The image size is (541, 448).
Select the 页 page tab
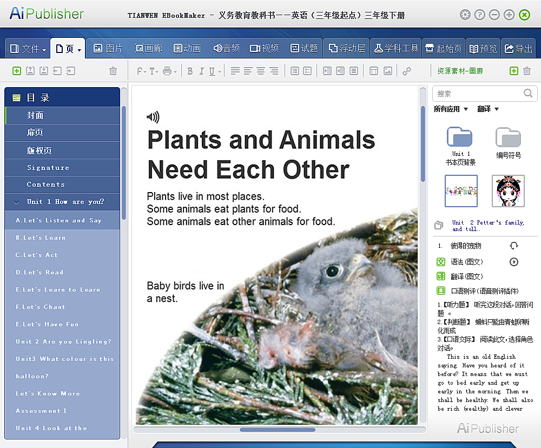tap(68, 49)
